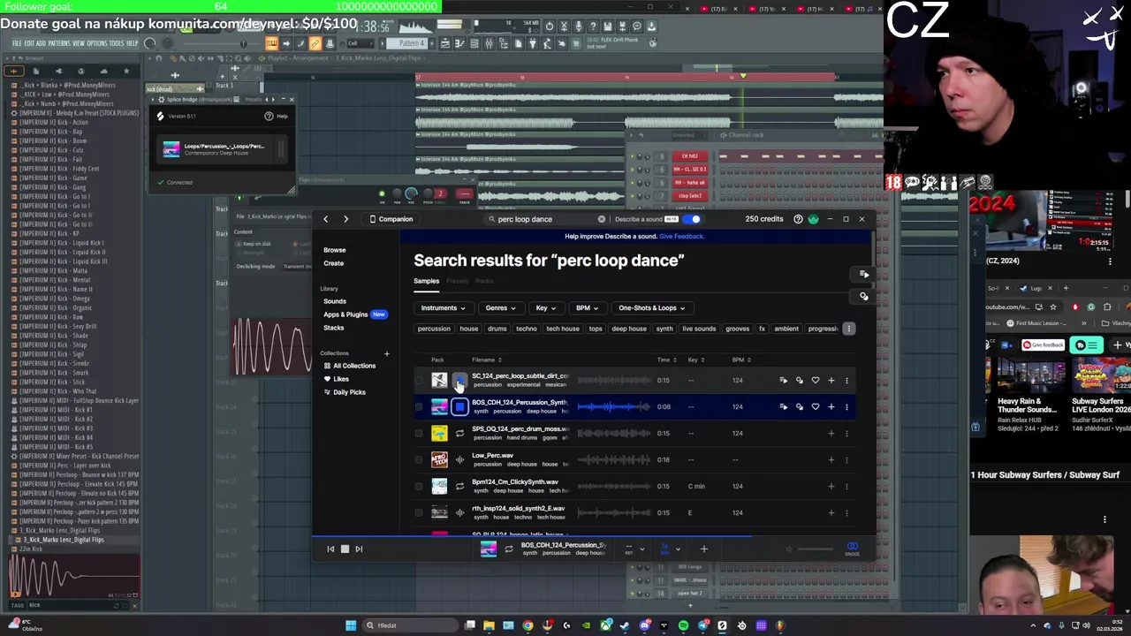Add new collection plus icon
This screenshot has height=636, width=1131.
coord(386,353)
